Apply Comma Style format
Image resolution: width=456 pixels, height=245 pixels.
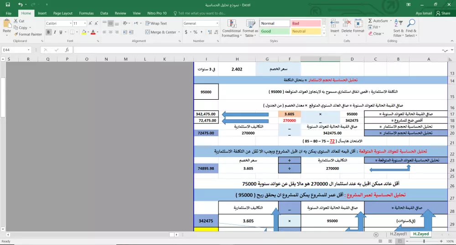[202, 32]
